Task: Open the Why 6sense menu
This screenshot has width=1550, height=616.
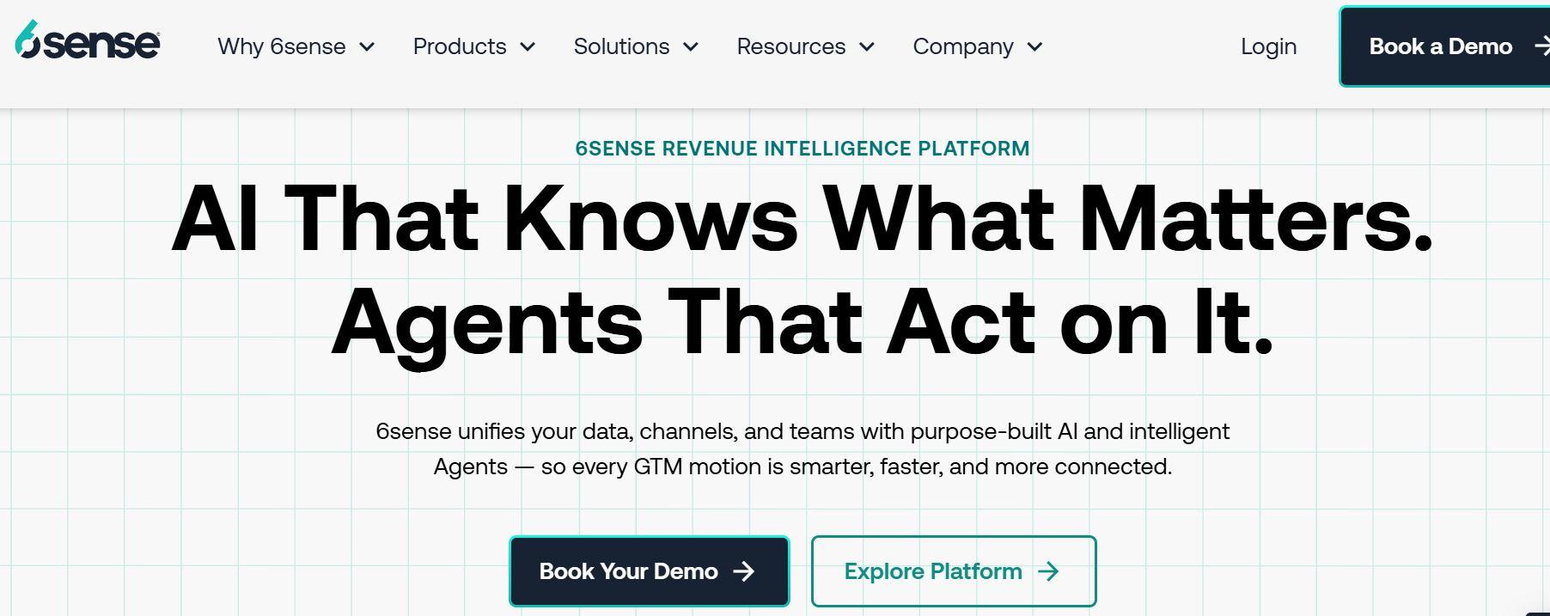Action: click(x=282, y=46)
